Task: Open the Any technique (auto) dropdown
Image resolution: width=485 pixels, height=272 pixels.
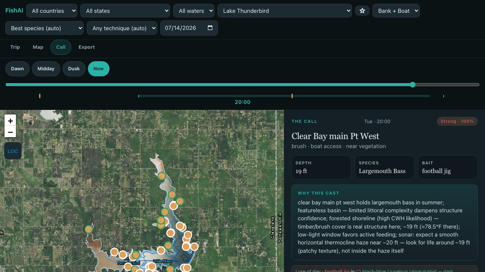Action: click(122, 28)
